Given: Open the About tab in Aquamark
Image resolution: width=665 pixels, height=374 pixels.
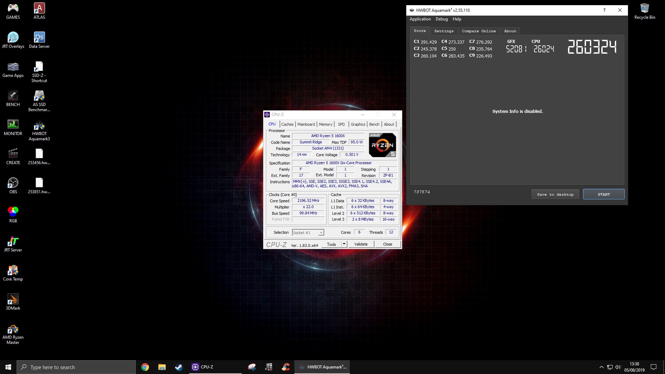Looking at the screenshot, I should click(510, 31).
